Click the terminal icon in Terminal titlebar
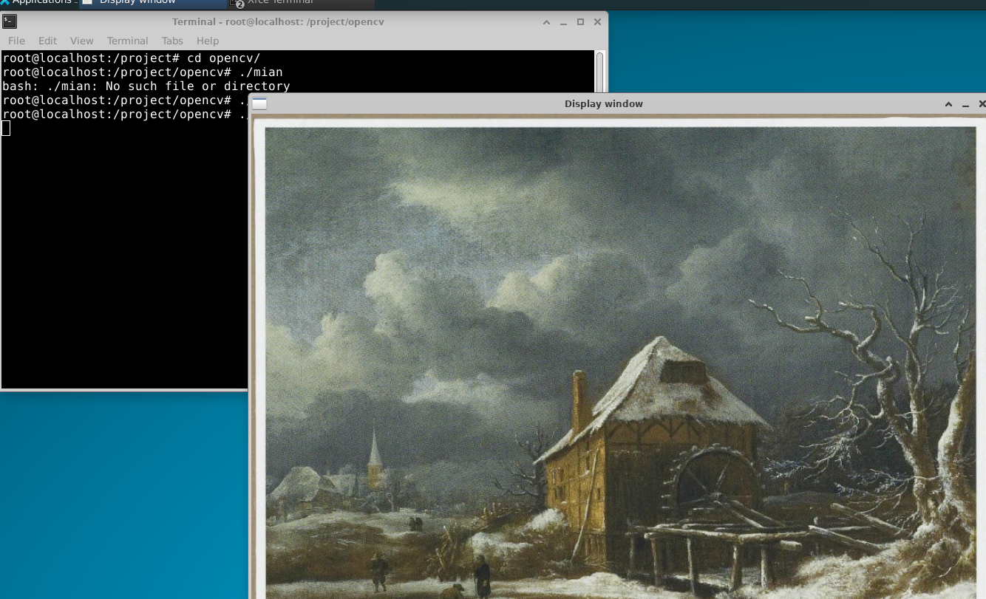Viewport: 986px width, 599px height. [x=9, y=22]
